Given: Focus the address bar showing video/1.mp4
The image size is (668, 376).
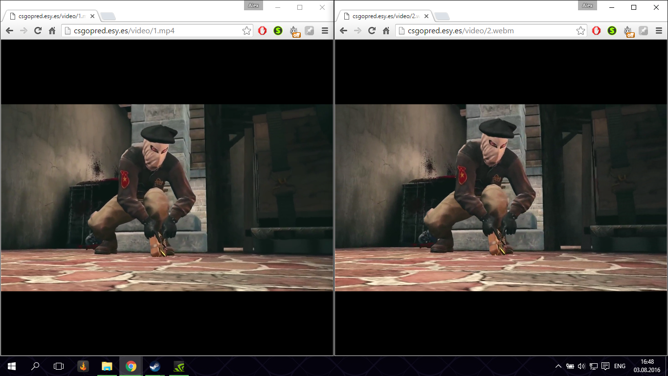Looking at the screenshot, I should [157, 31].
